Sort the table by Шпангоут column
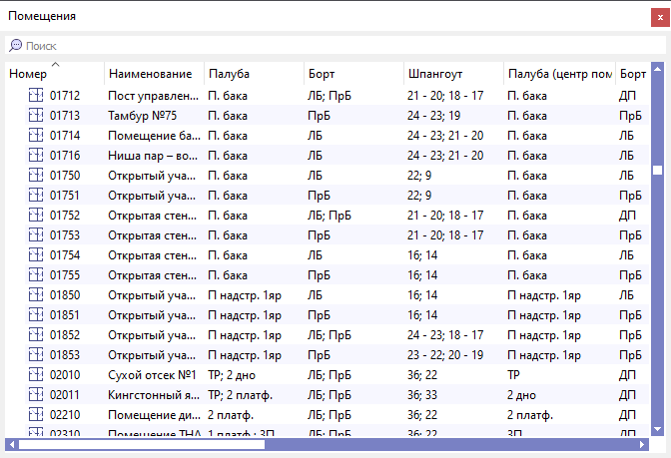The width and height of the screenshot is (671, 458). [434, 75]
